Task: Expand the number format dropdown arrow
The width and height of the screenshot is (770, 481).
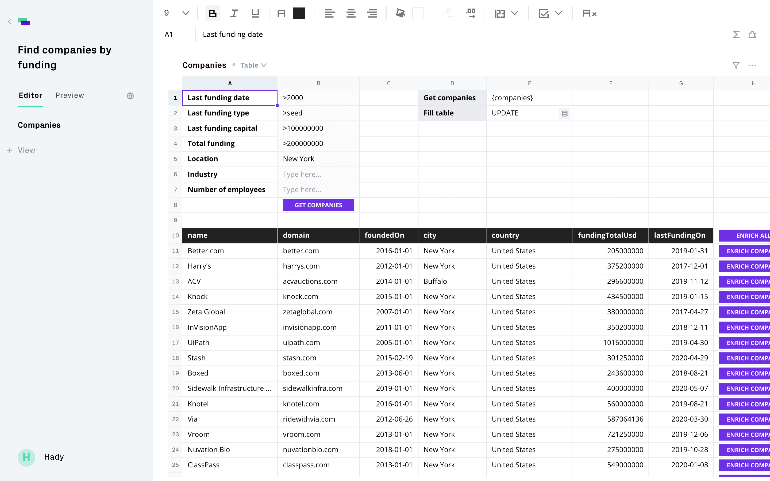Action: point(515,13)
